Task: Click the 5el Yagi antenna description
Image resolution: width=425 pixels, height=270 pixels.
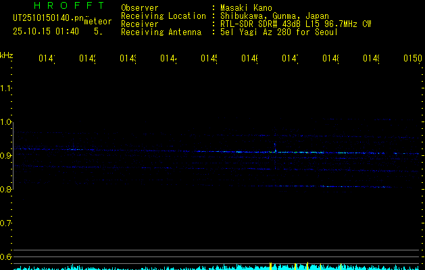Action: click(279, 32)
